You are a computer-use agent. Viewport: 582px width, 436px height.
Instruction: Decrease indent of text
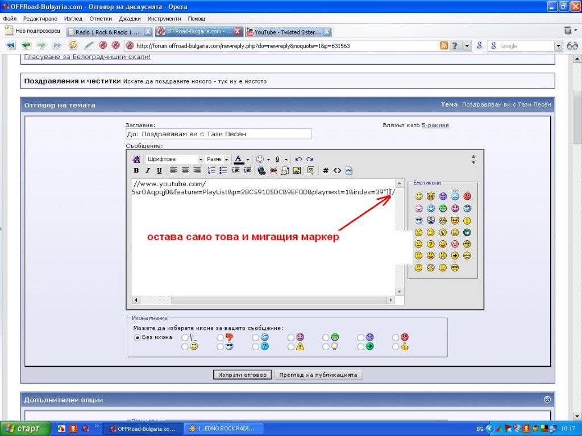235,170
